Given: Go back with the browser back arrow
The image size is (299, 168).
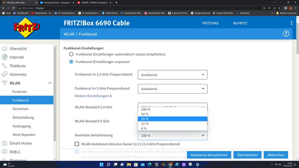Looking at the screenshot, I should tap(3, 8).
